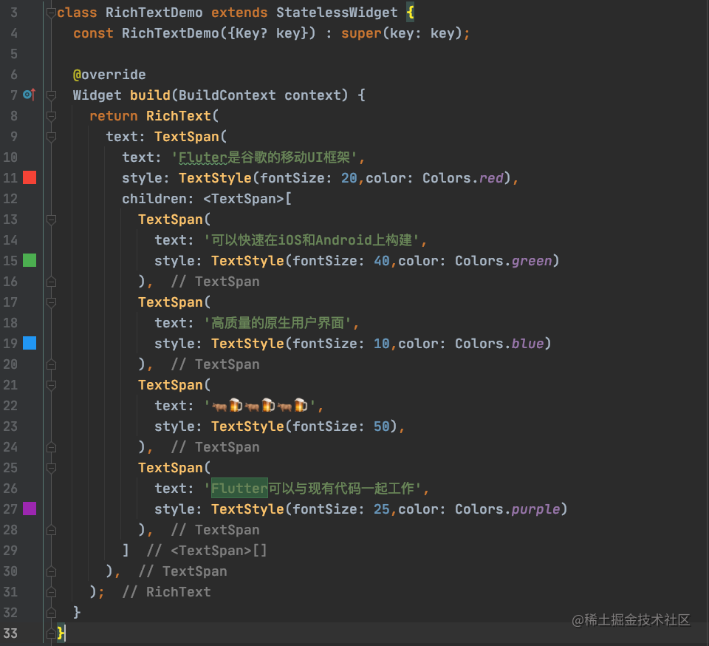Click the fontSize value 40
The width and height of the screenshot is (709, 646).
pos(382,261)
